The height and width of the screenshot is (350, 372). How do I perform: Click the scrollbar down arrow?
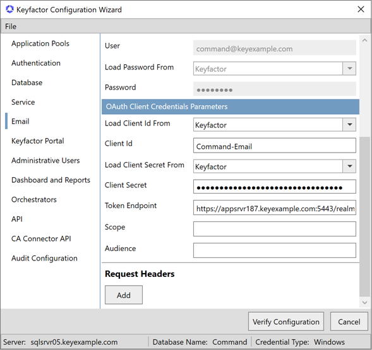pyautogui.click(x=364, y=303)
